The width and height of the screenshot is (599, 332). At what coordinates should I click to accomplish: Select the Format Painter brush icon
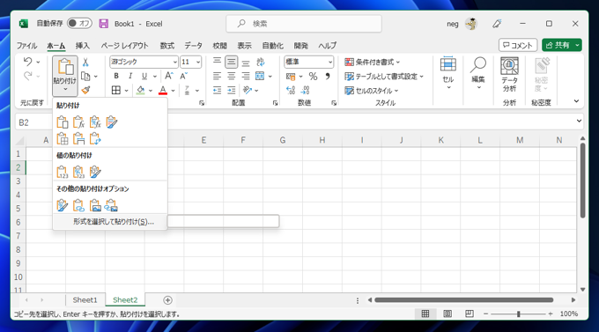[x=85, y=90]
